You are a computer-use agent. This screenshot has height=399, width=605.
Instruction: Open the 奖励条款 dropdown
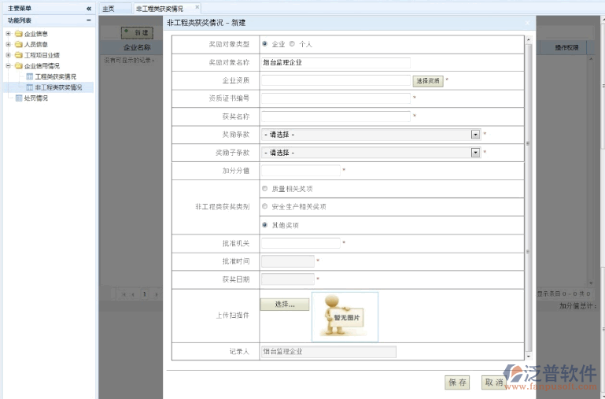tap(475, 135)
